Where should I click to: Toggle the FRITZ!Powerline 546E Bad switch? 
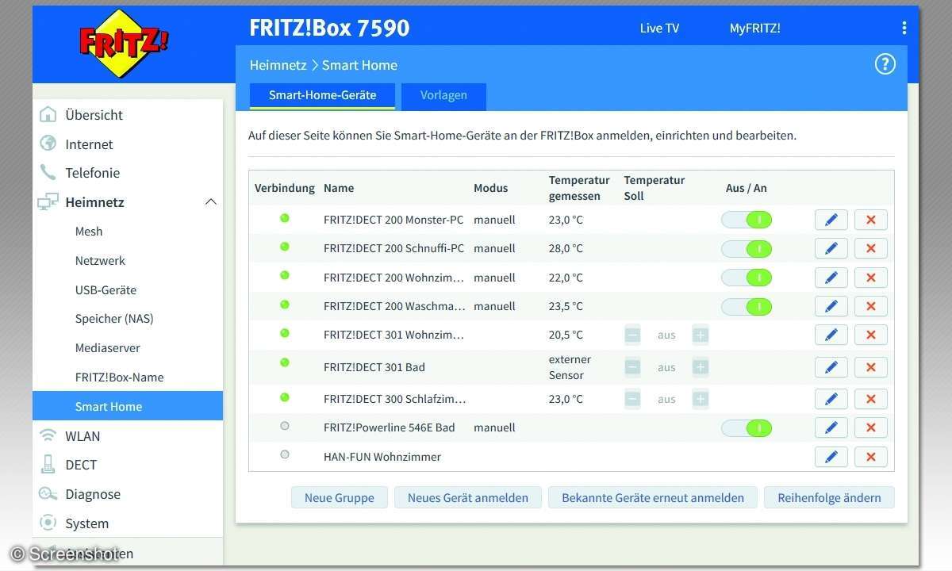(x=747, y=427)
